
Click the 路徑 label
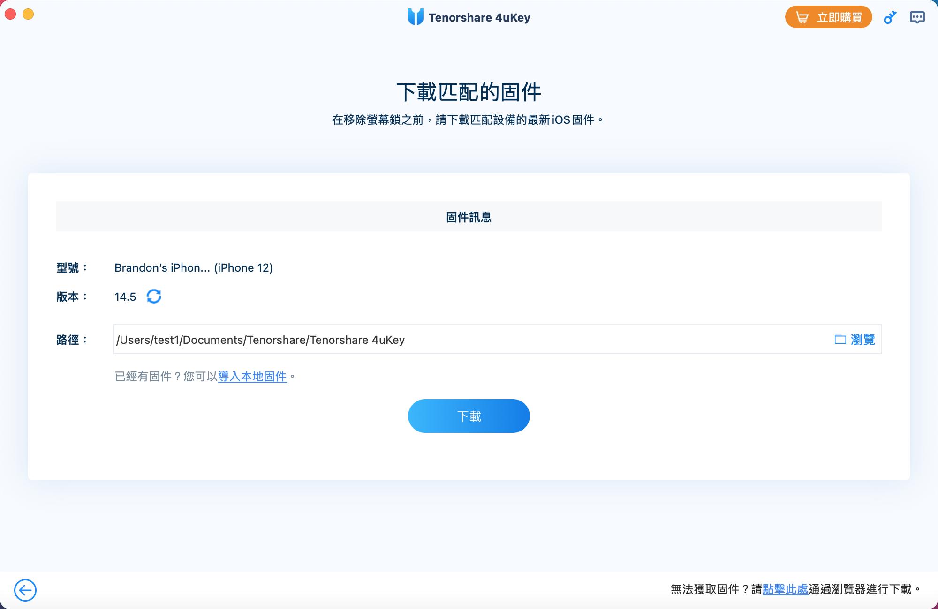72,340
